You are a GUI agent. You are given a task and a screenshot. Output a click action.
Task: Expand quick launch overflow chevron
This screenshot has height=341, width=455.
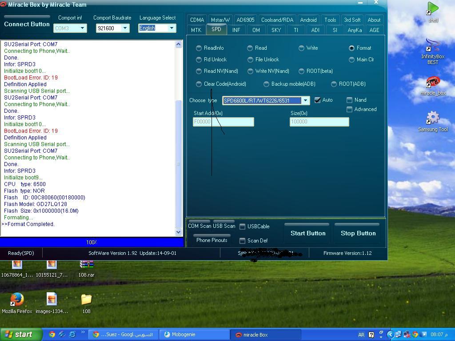(x=83, y=333)
